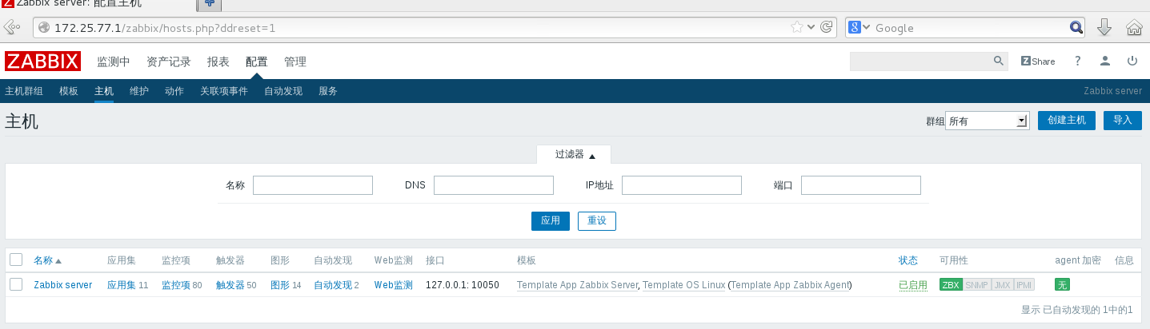This screenshot has height=329, width=1150.
Task: Open the Monitoring (监测中) menu
Action: (x=114, y=61)
